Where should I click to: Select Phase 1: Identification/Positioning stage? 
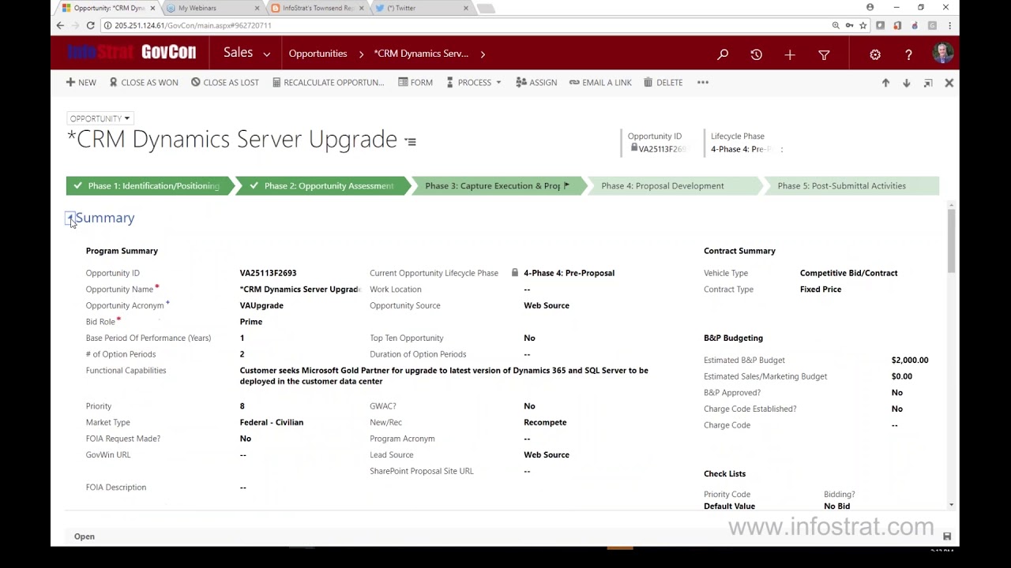pos(149,186)
